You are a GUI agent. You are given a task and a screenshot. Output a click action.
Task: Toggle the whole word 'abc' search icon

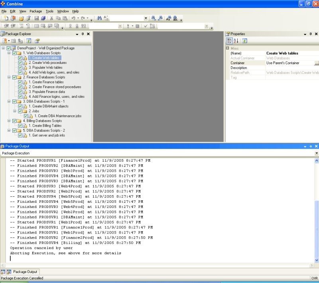click(175, 18)
